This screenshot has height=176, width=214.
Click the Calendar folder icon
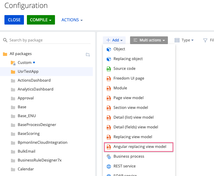click(13, 169)
